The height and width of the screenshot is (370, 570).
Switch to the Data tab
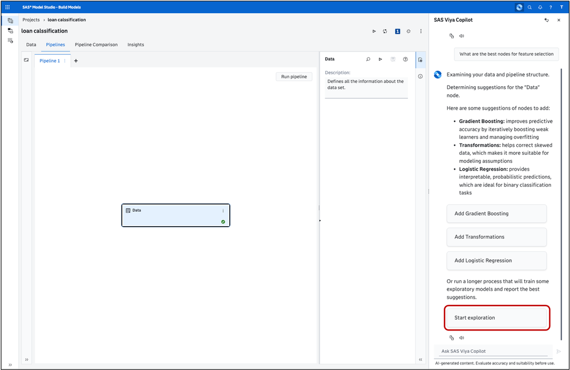tap(31, 45)
